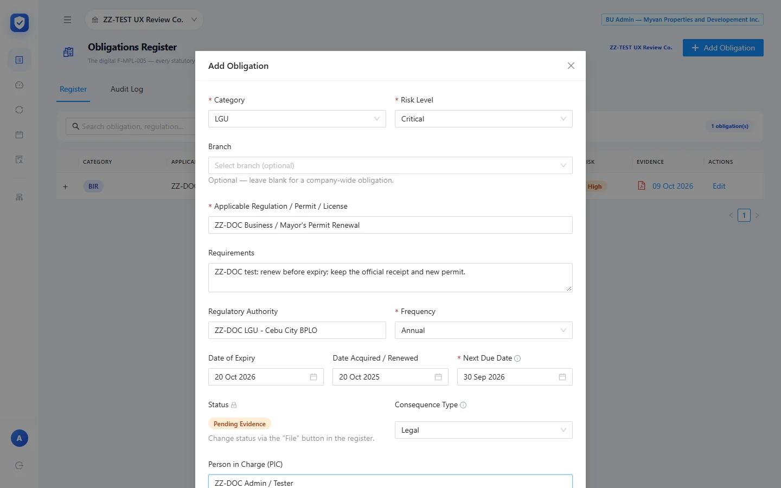Viewport: 781px width, 488px height.
Task: Open the ZZ-TEST UX Review Co. company selector
Action: pos(144,20)
